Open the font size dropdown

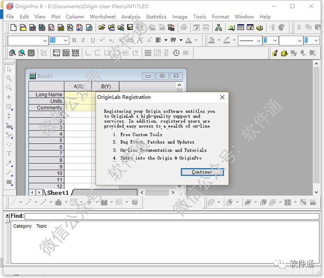[x=65, y=41]
